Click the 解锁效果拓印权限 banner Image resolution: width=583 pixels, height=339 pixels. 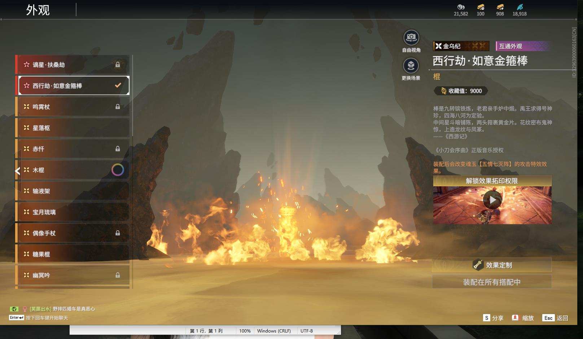pyautogui.click(x=492, y=181)
